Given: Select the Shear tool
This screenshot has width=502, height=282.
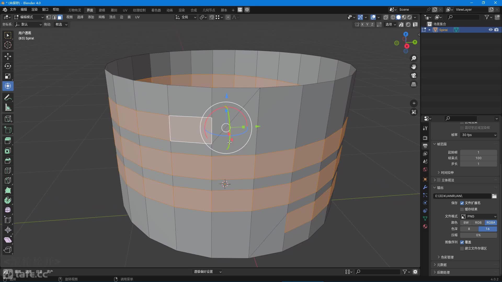Looking at the screenshot, I should pyautogui.click(x=8, y=240).
